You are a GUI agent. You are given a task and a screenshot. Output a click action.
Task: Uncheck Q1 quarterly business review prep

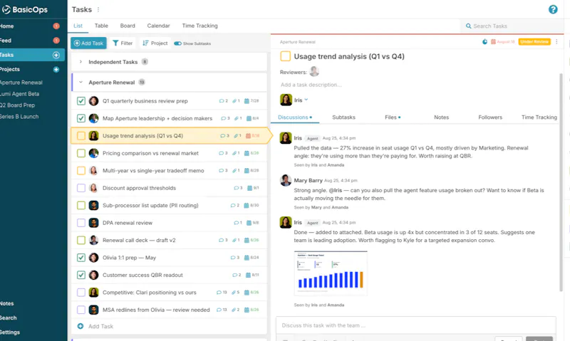point(81,101)
